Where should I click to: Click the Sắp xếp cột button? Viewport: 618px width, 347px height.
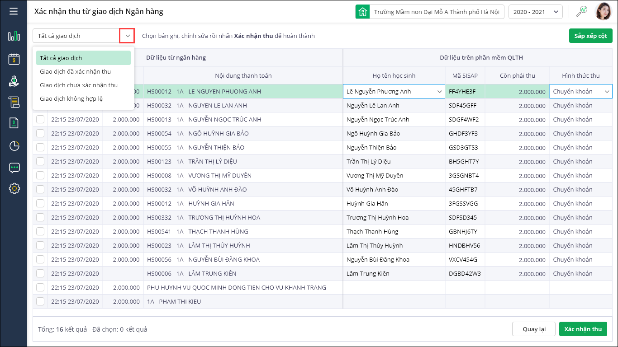click(590, 36)
